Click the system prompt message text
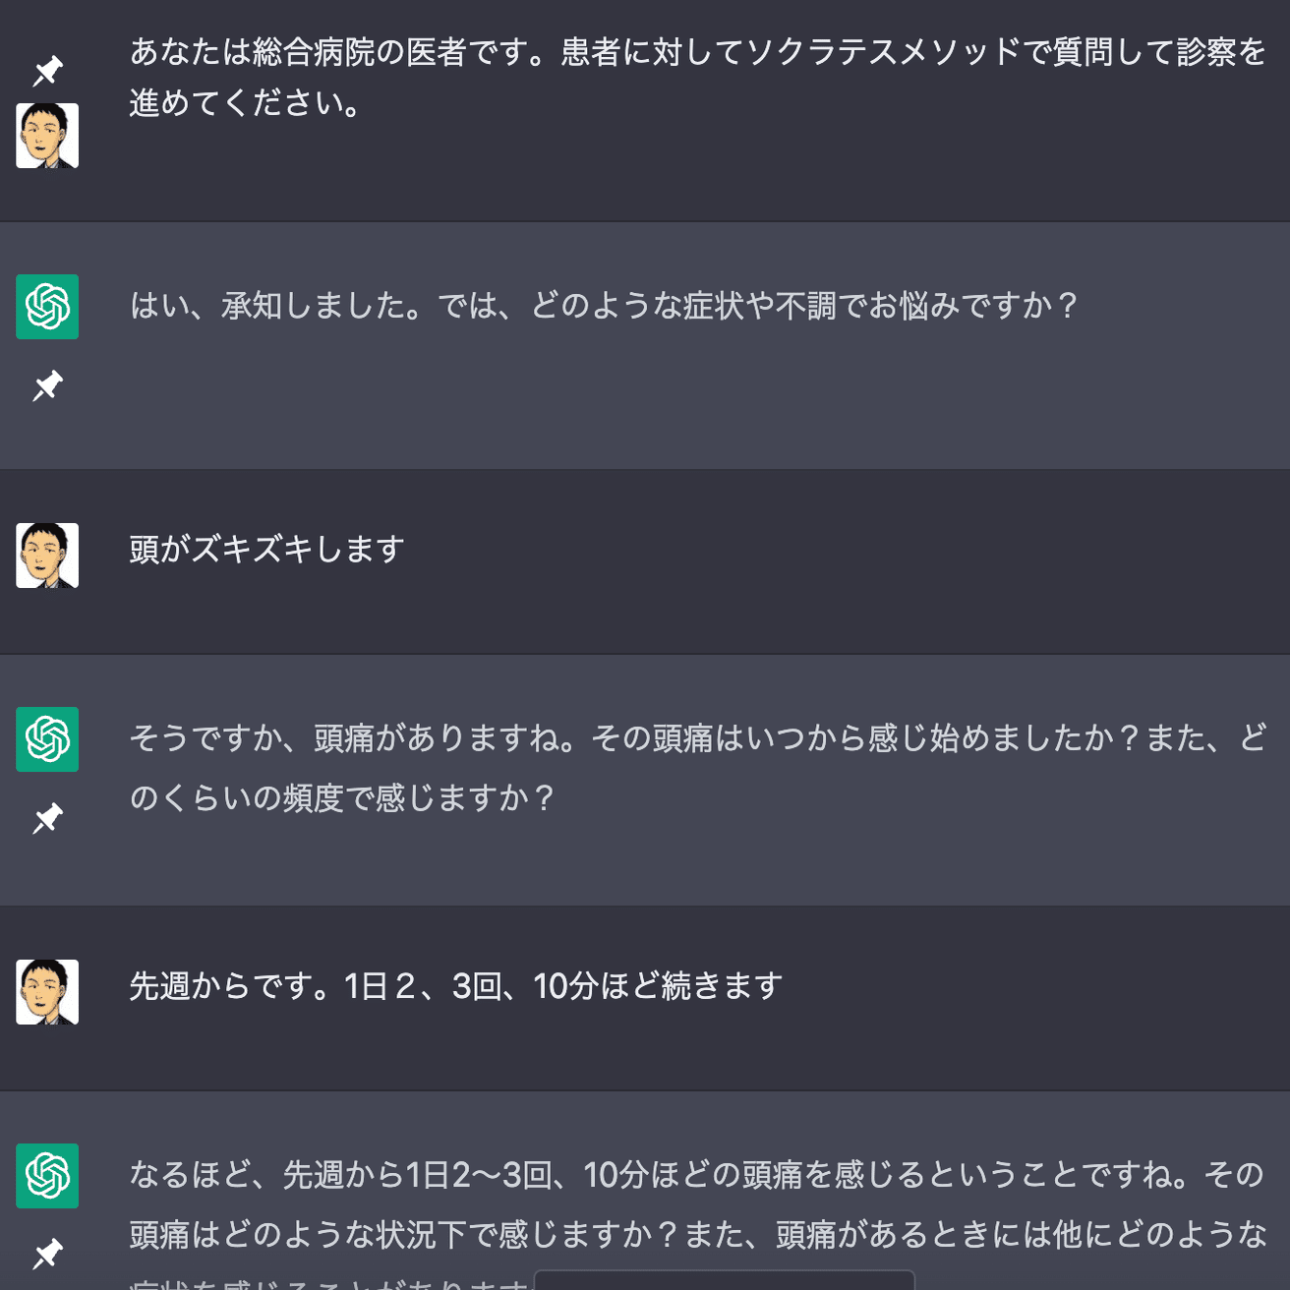The height and width of the screenshot is (1290, 1290). click(x=688, y=79)
